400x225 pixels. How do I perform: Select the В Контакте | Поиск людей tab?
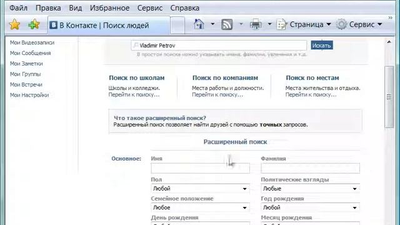(109, 25)
